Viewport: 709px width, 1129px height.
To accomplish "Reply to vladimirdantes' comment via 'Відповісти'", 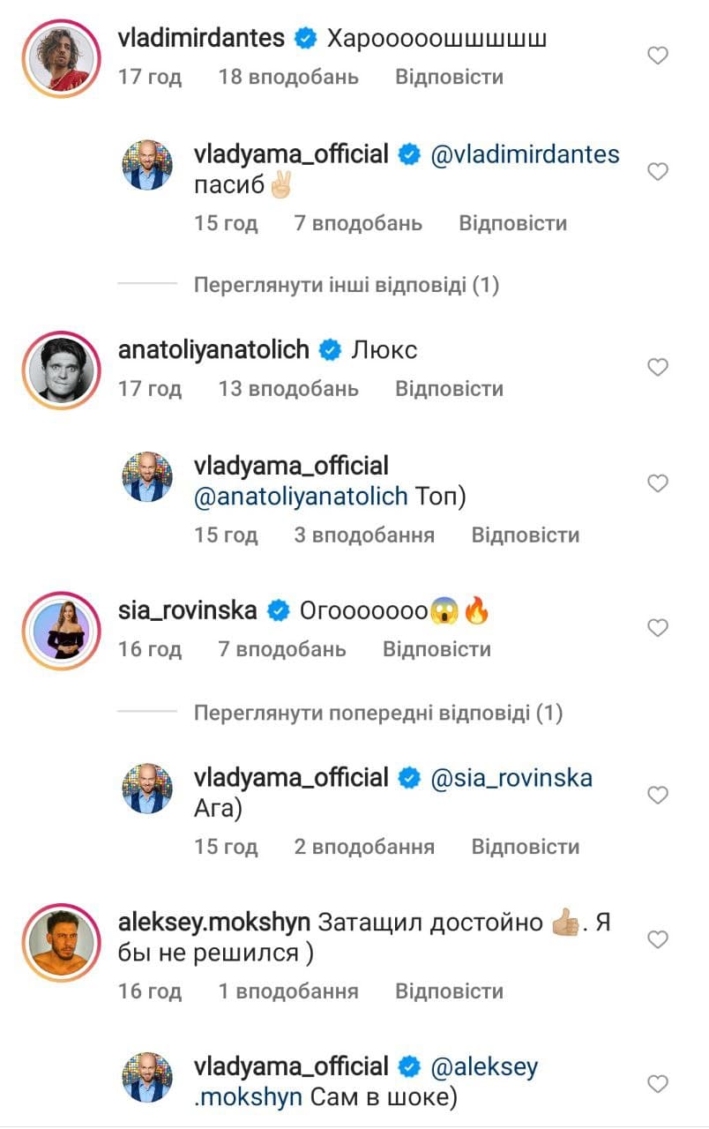I will click(x=449, y=77).
